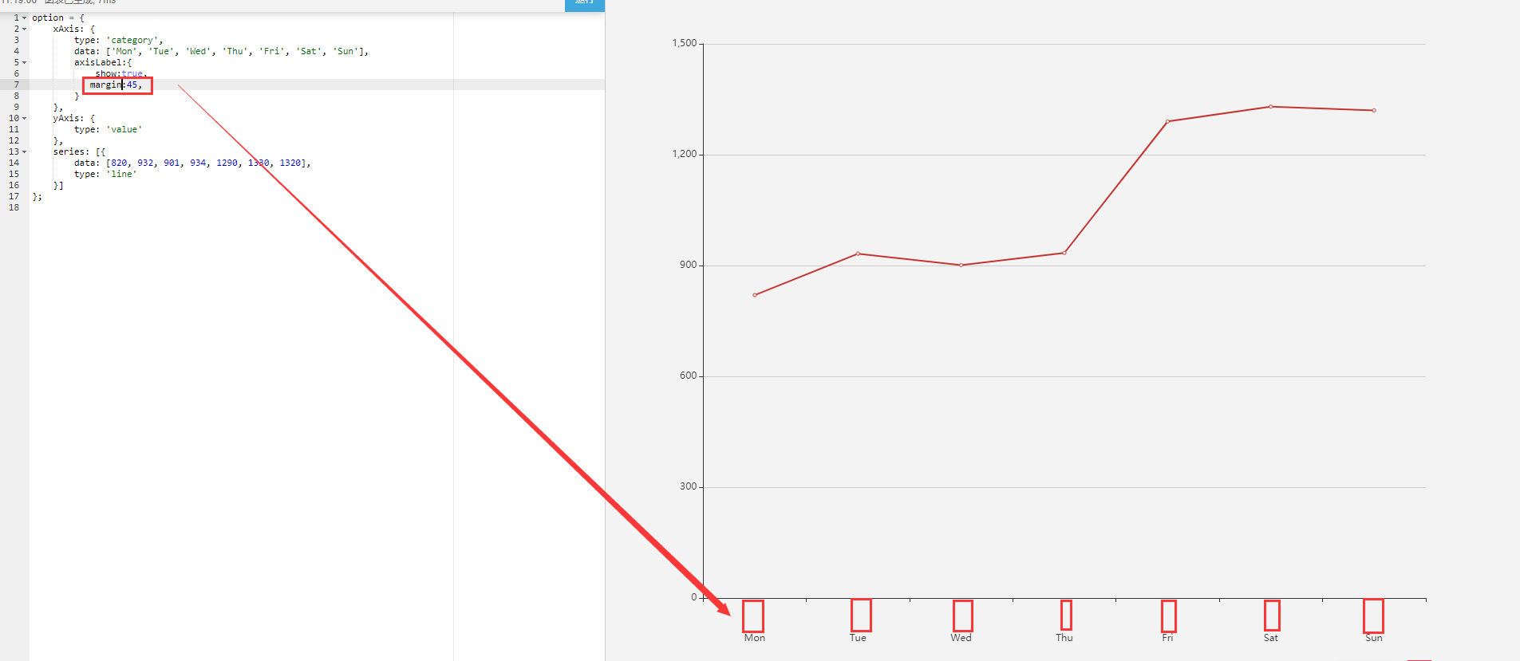Image resolution: width=1520 pixels, height=661 pixels.
Task: Click the 'Sun' x-axis label
Action: point(1374,638)
